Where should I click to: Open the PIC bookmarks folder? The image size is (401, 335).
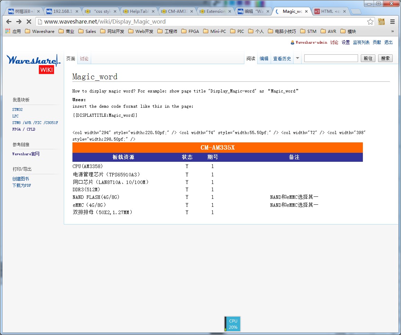point(237,31)
